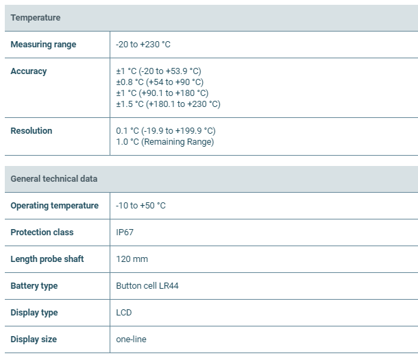Viewport: 418px width, 358px height.
Task: Click the Button cell LR44 value
Action: click(x=148, y=286)
